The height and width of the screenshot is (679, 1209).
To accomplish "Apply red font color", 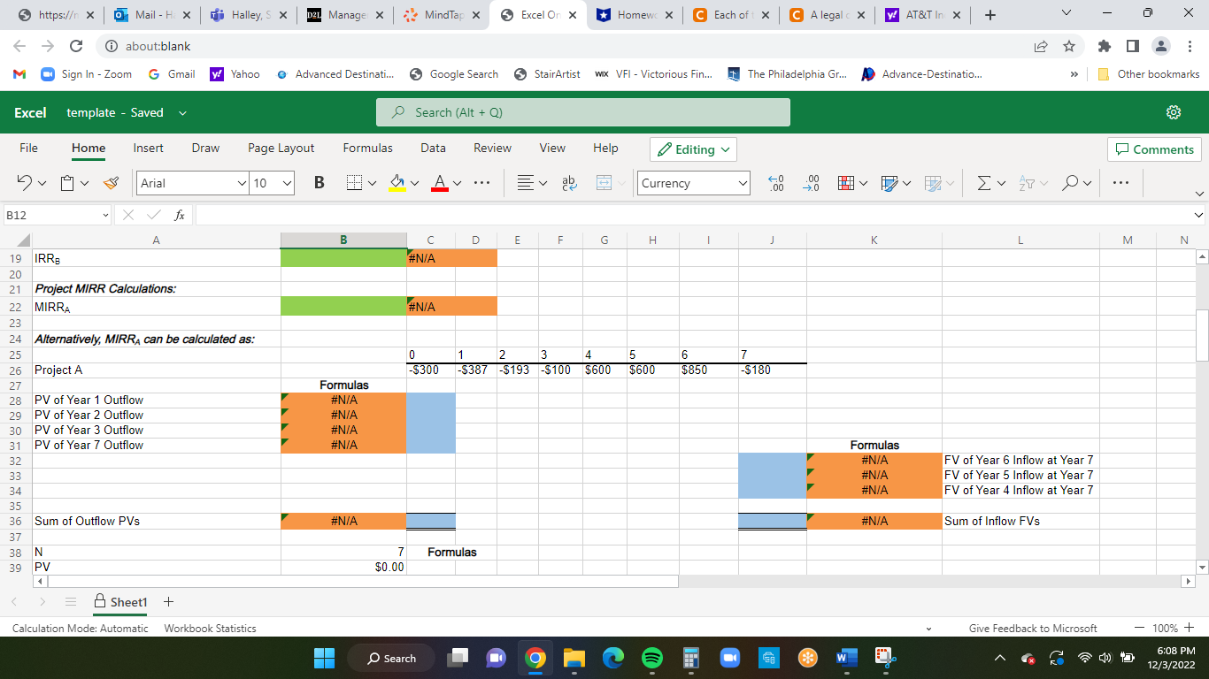I will [x=442, y=183].
